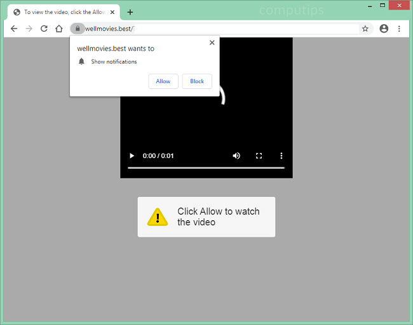
Task: Go to the browser home page
Action: coord(59,29)
